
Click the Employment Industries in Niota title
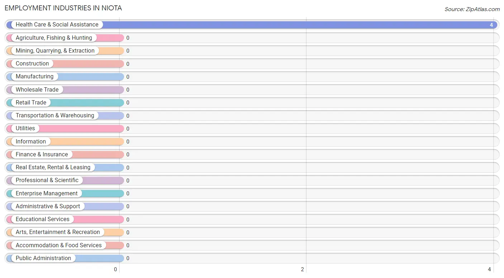pyautogui.click(x=63, y=8)
